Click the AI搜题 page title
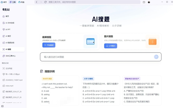The width and height of the screenshot is (173, 108). (101, 19)
